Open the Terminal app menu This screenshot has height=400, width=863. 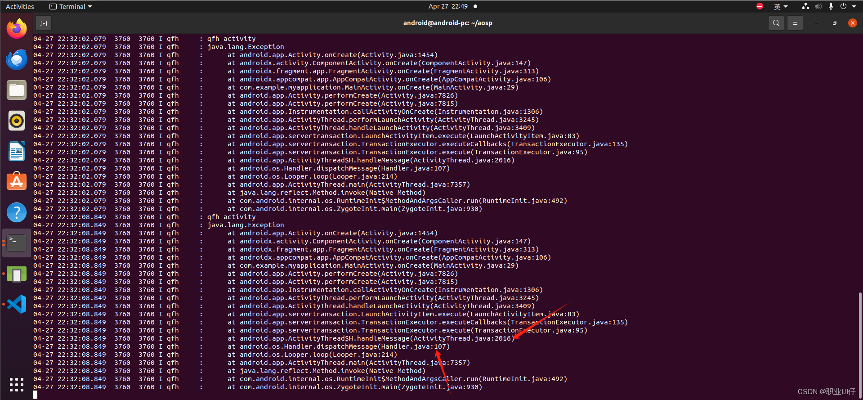(71, 6)
